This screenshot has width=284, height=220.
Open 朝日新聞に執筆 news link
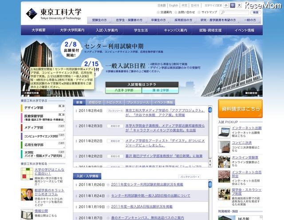tap(164, 156)
